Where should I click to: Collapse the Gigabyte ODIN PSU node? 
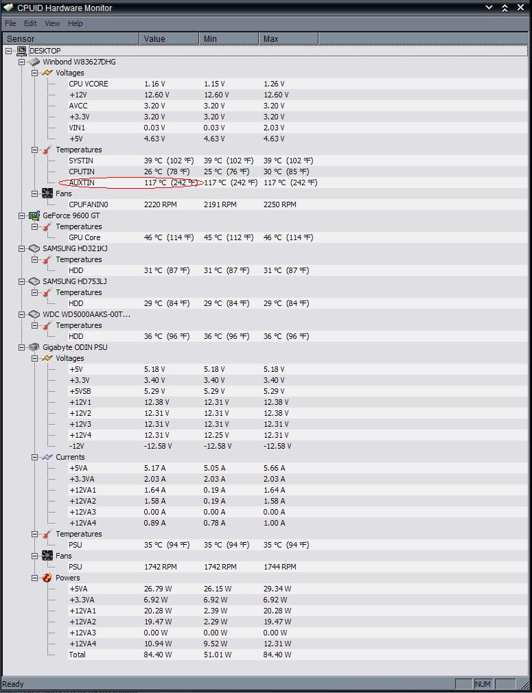(x=22, y=347)
